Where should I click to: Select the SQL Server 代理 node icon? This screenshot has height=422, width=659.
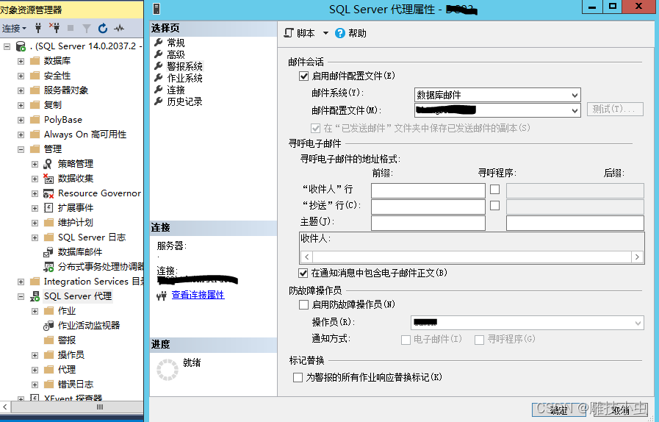tap(35, 296)
